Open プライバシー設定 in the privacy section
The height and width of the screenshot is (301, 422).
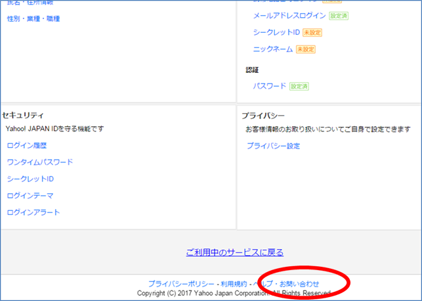[273, 146]
